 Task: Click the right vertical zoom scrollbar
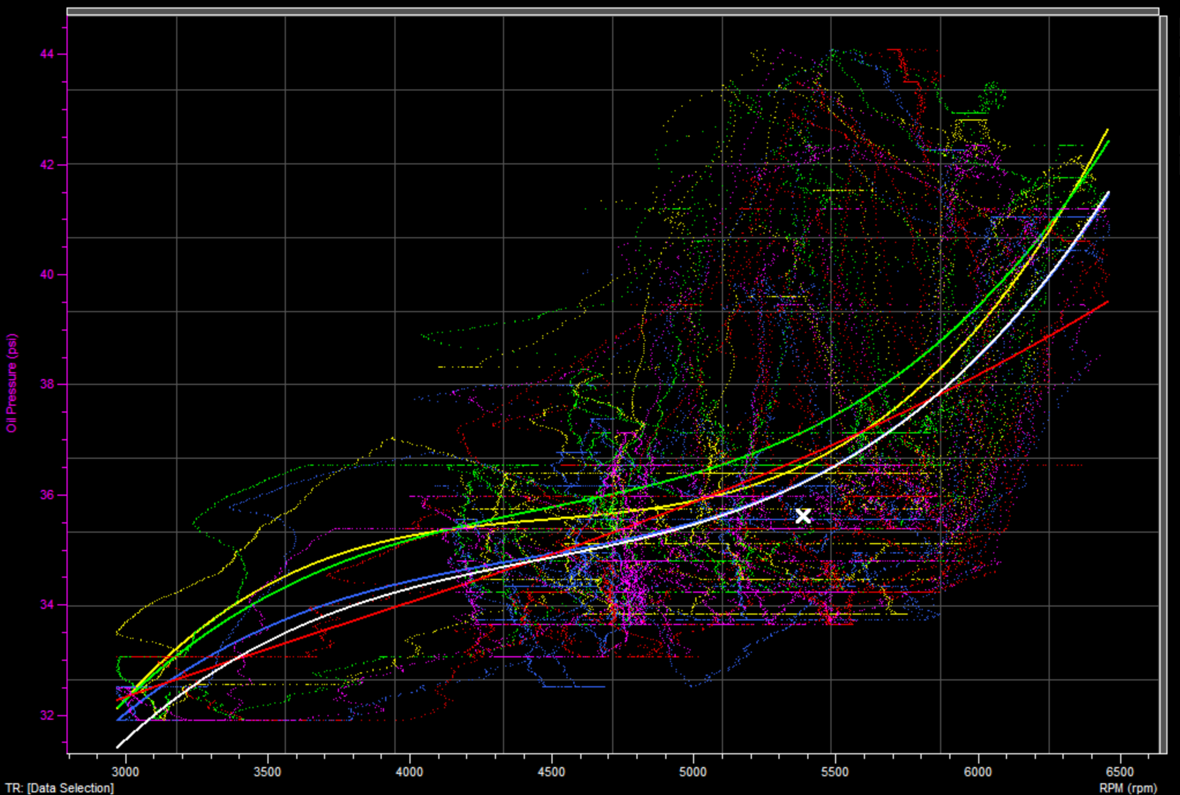point(1163,383)
